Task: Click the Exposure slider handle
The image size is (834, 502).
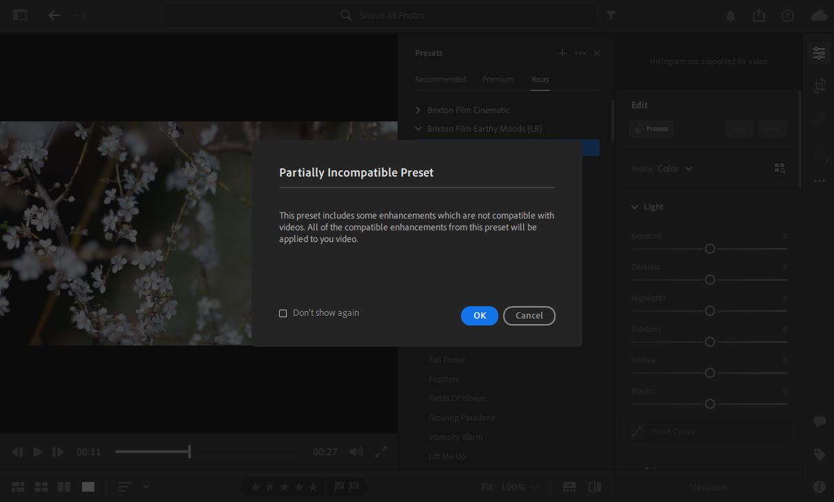Action: [709, 249]
